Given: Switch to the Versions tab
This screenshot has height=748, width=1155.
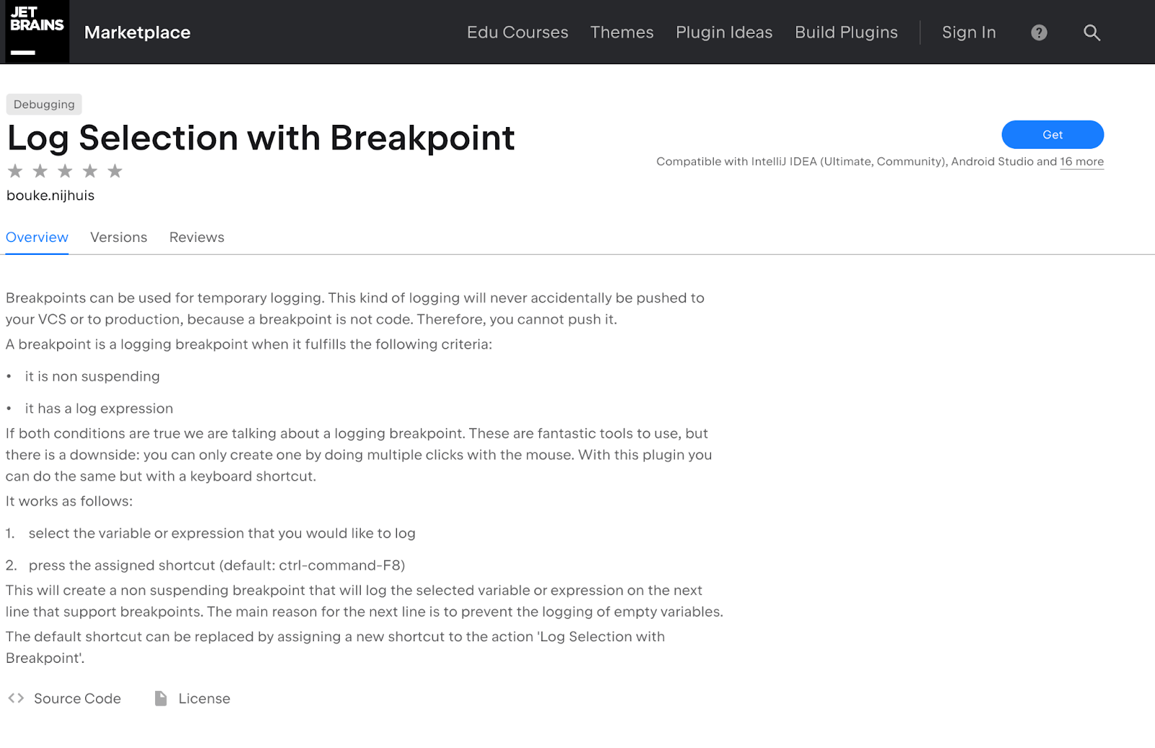Looking at the screenshot, I should [118, 238].
